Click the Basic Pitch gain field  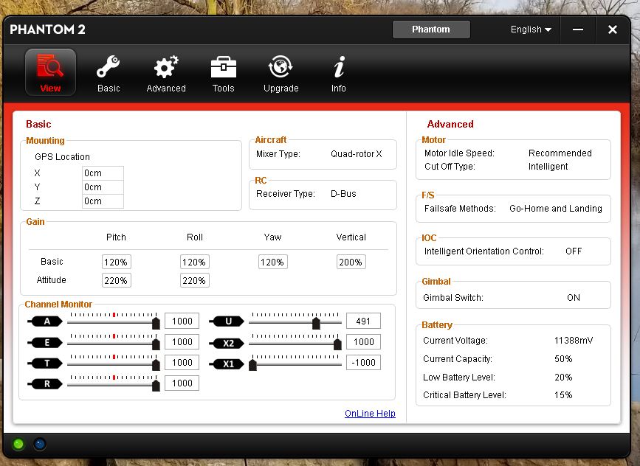pyautogui.click(x=117, y=262)
